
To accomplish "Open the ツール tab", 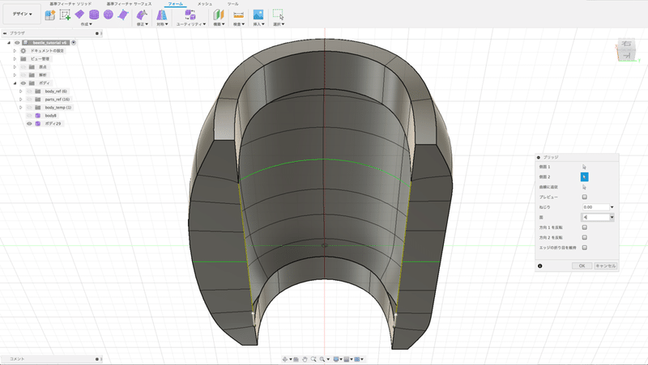I will pos(232,4).
